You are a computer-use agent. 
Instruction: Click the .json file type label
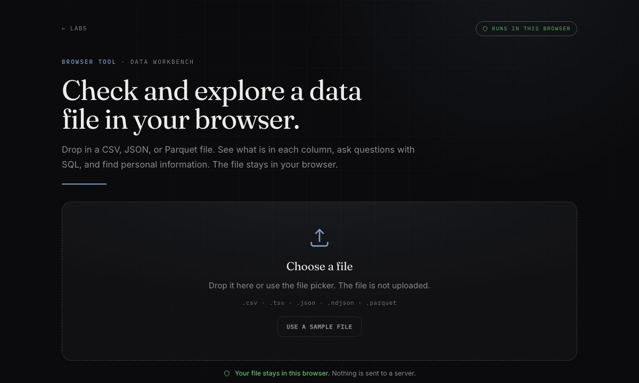pos(306,303)
